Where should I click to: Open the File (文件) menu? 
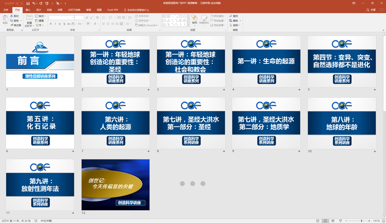pyautogui.click(x=6, y=10)
